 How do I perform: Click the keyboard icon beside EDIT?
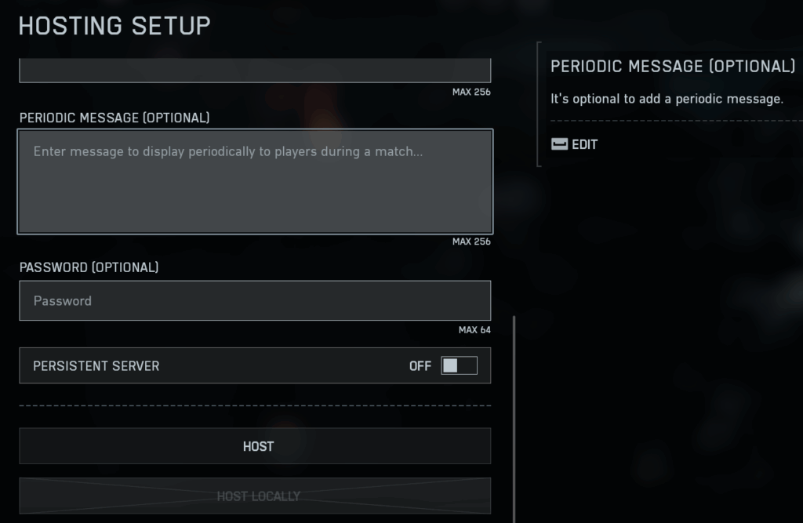(x=559, y=144)
